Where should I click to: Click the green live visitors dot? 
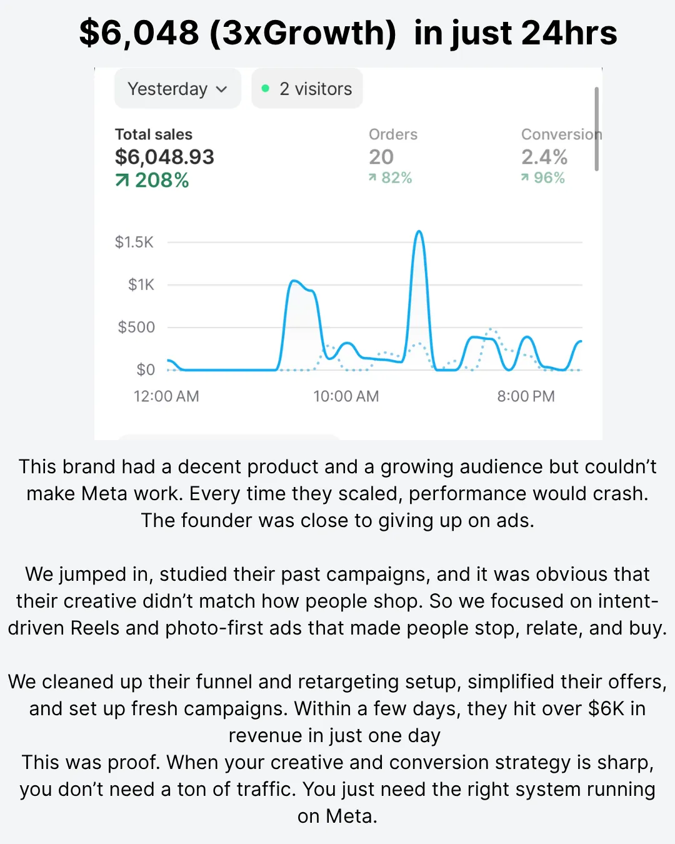(x=266, y=89)
